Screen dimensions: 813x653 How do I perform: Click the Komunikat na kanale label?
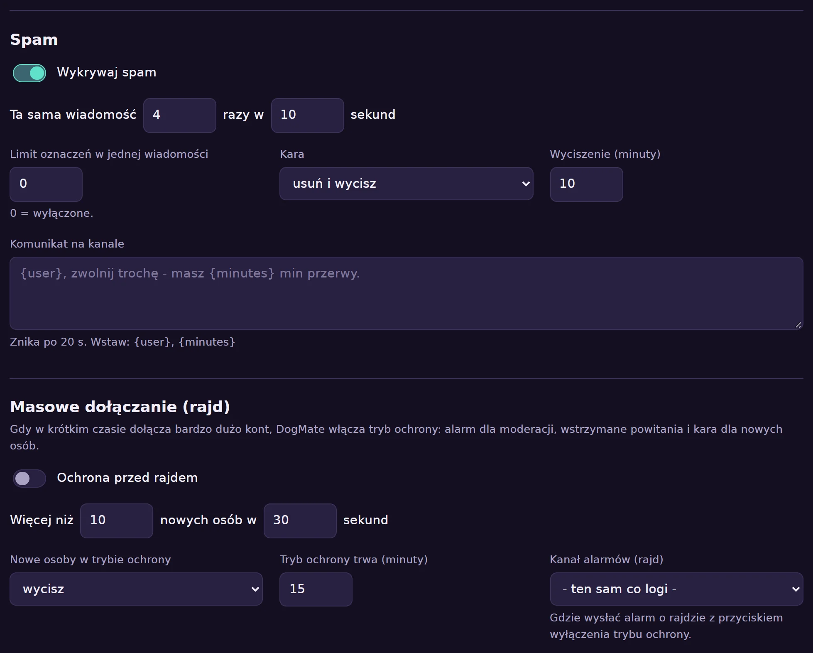click(x=67, y=244)
